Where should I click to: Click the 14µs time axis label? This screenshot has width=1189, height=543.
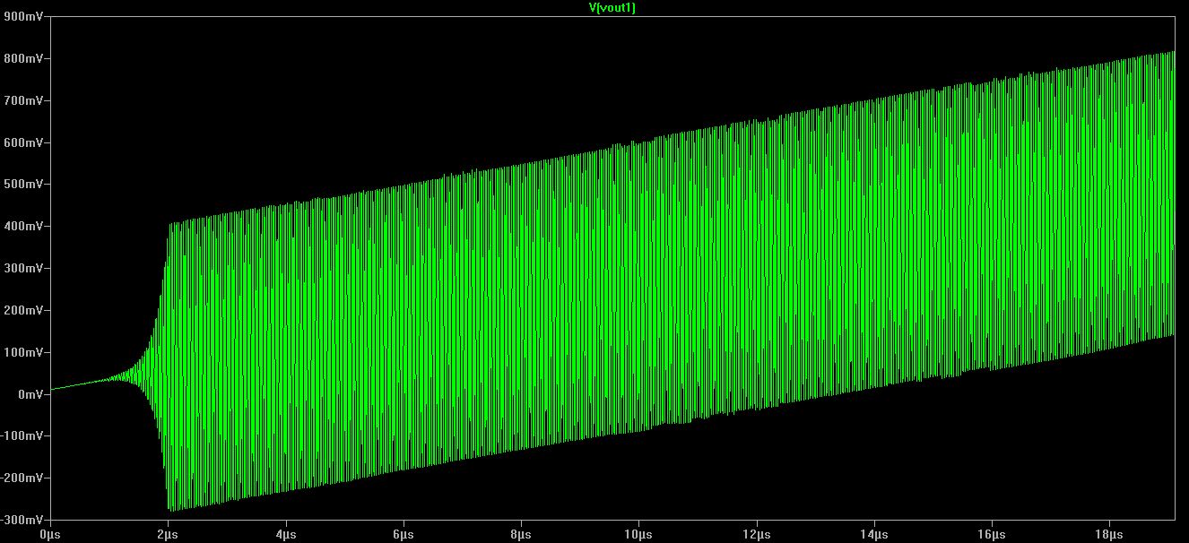(874, 534)
